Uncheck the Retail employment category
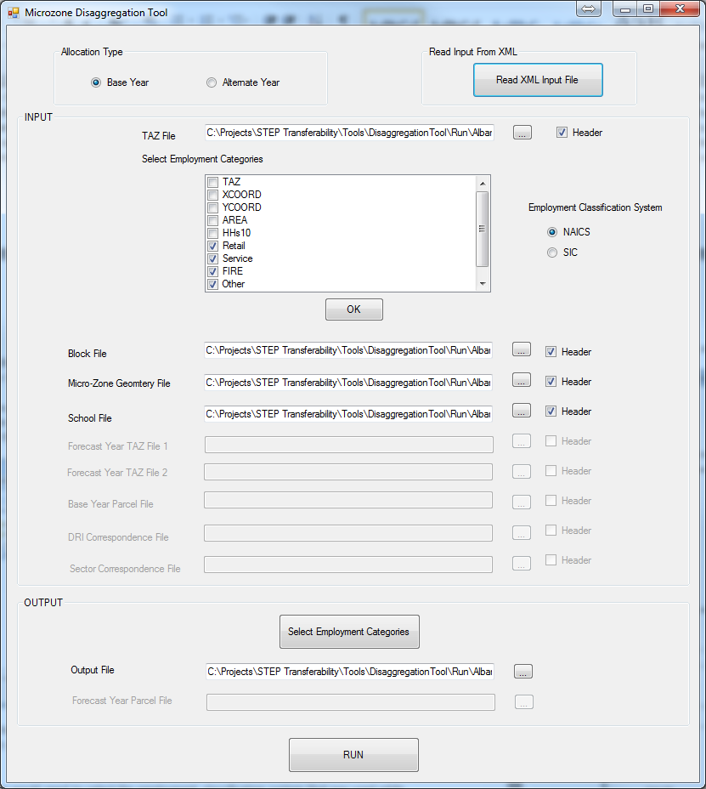This screenshot has height=789, width=706. pos(213,246)
